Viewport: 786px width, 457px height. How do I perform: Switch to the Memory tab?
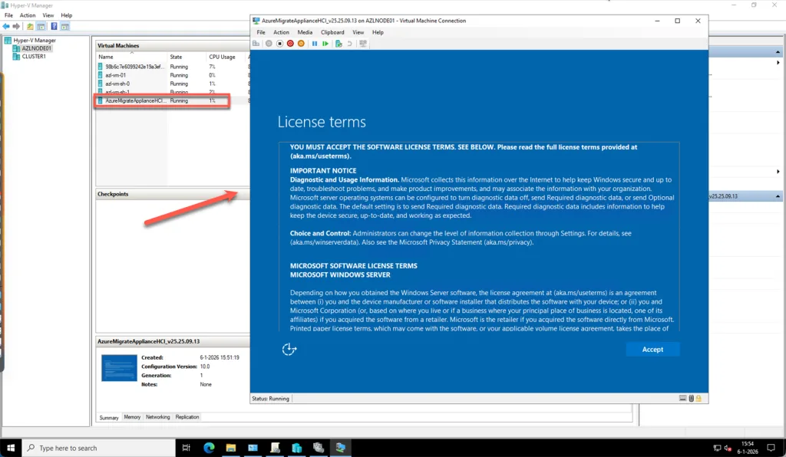(132, 417)
